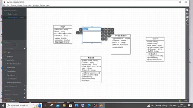Viewport: 193px width, 108px height.
Task: Click the add note icon left of Class1
Action: click(x=81, y=33)
